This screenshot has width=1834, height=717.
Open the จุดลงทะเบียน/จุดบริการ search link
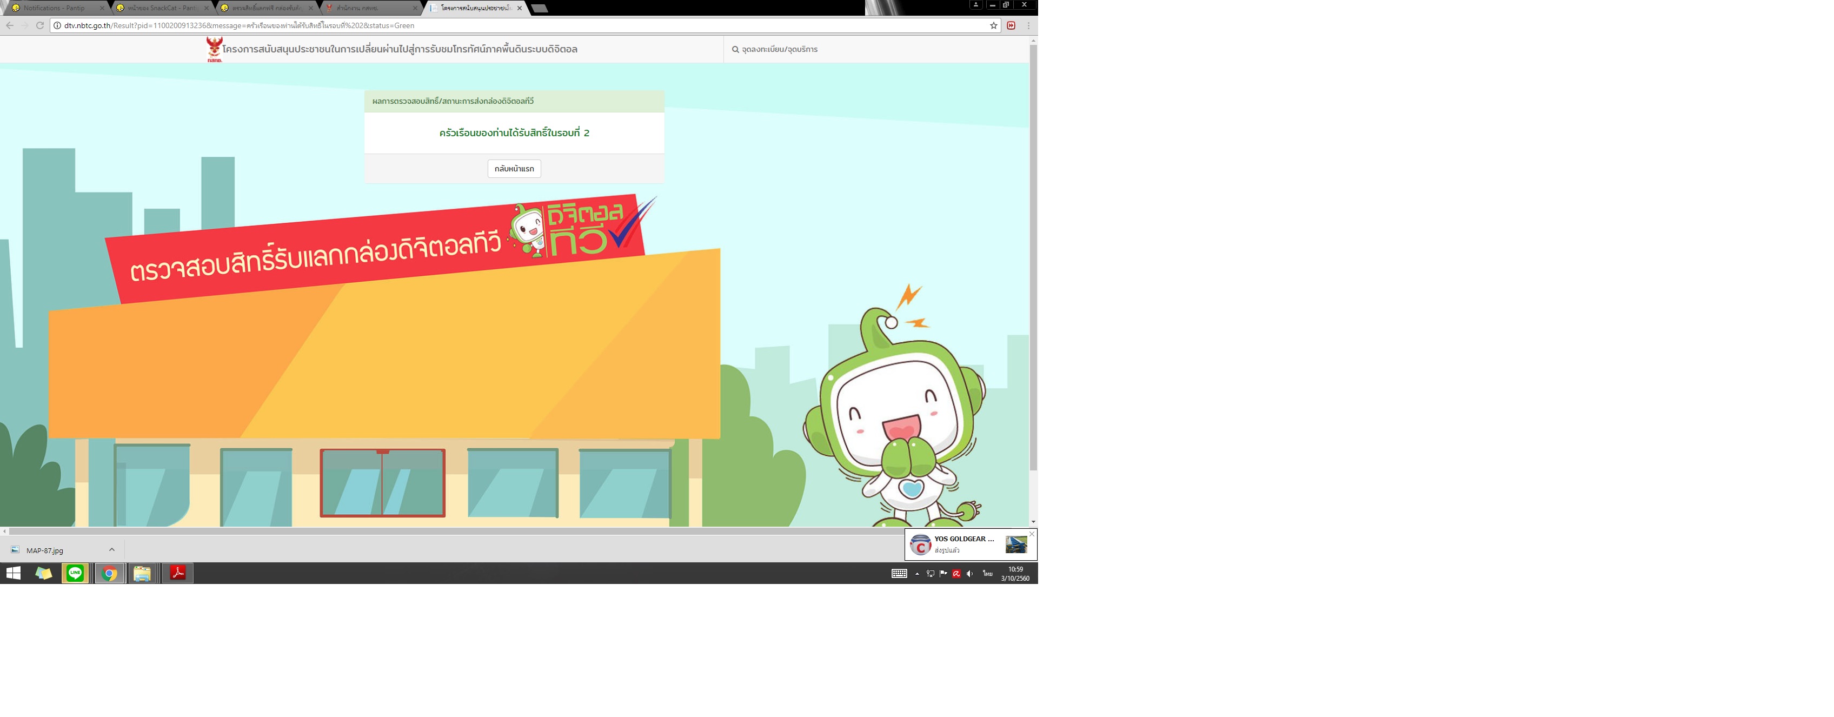click(775, 49)
